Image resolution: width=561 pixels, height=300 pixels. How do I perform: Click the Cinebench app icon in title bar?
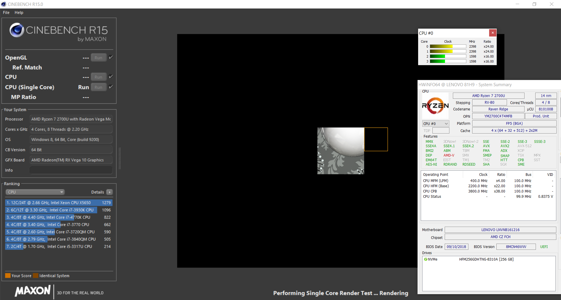pos(4,4)
